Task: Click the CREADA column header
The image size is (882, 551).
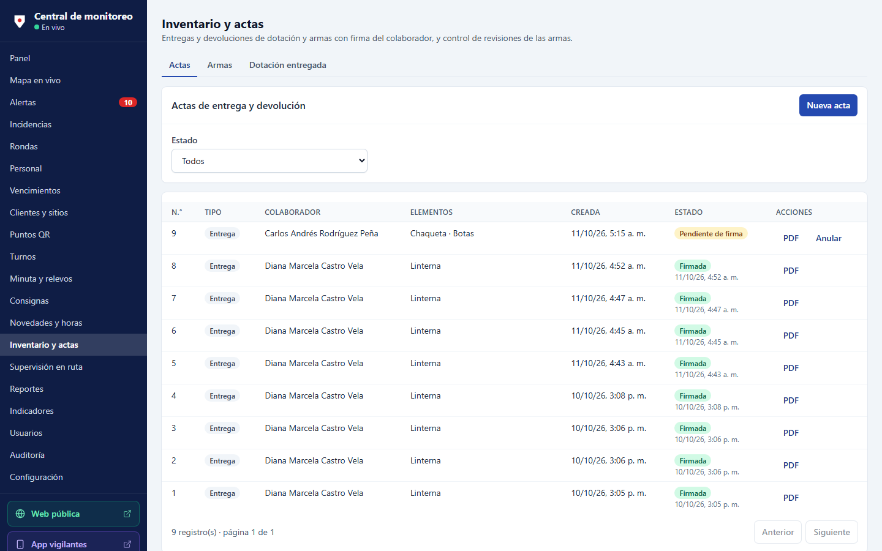Action: tap(586, 212)
